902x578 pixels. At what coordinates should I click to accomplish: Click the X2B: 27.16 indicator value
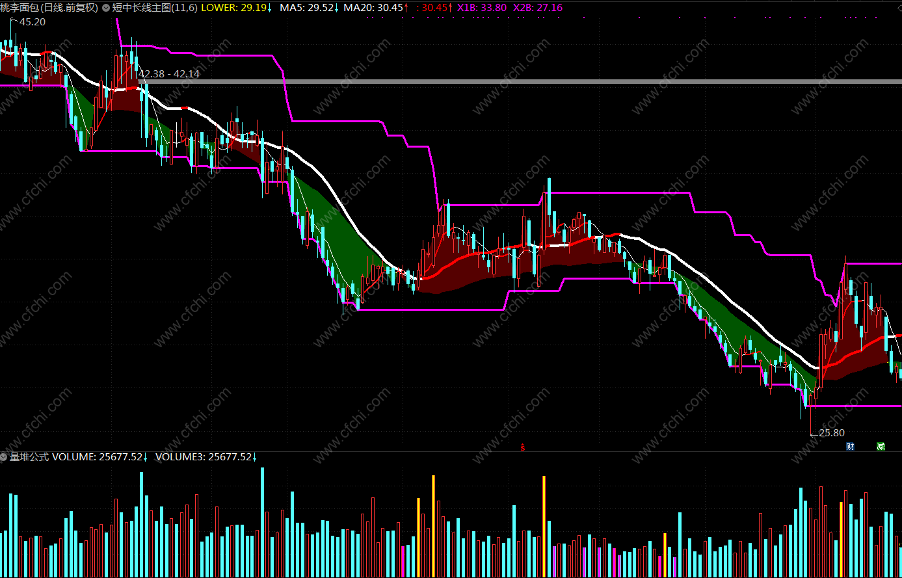pyautogui.click(x=538, y=8)
